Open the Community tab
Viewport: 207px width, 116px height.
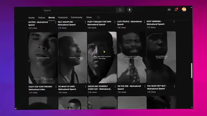click(x=76, y=17)
